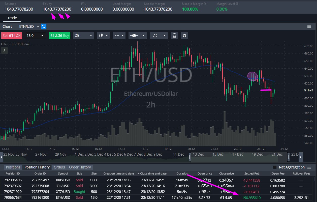Click the Open Fee column header

278,174
